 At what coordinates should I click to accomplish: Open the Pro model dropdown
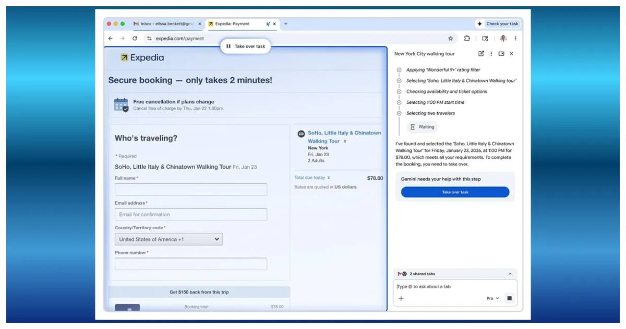point(492,299)
